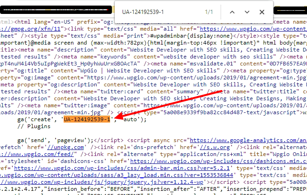Click the 'msvalidate.01' meta name text

pyautogui.click(x=211, y=64)
